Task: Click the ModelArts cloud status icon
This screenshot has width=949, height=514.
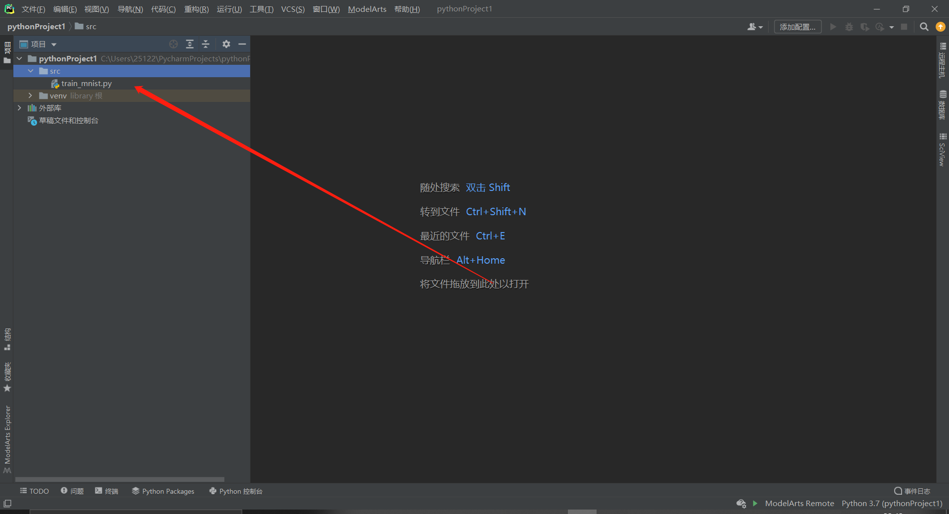Action: coord(741,504)
